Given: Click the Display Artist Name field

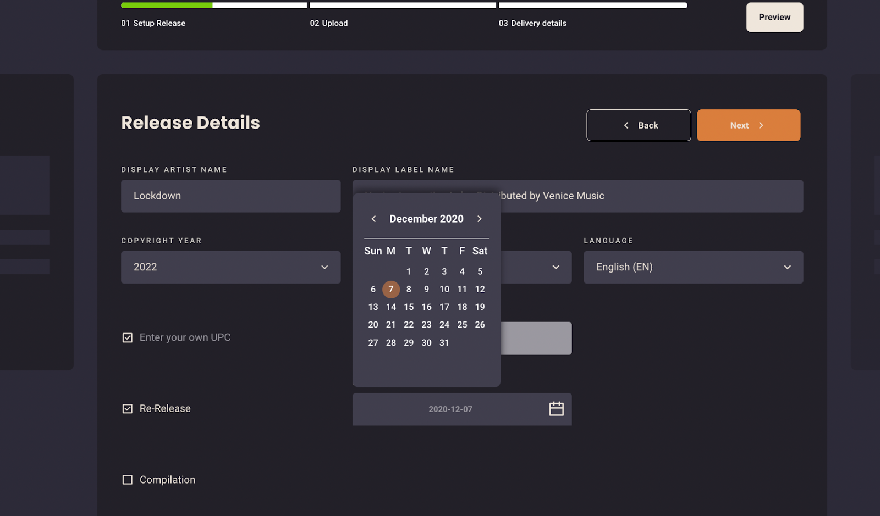Looking at the screenshot, I should coord(230,196).
